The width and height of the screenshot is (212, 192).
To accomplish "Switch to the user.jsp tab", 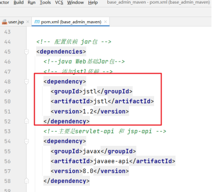I will [x=16, y=22].
